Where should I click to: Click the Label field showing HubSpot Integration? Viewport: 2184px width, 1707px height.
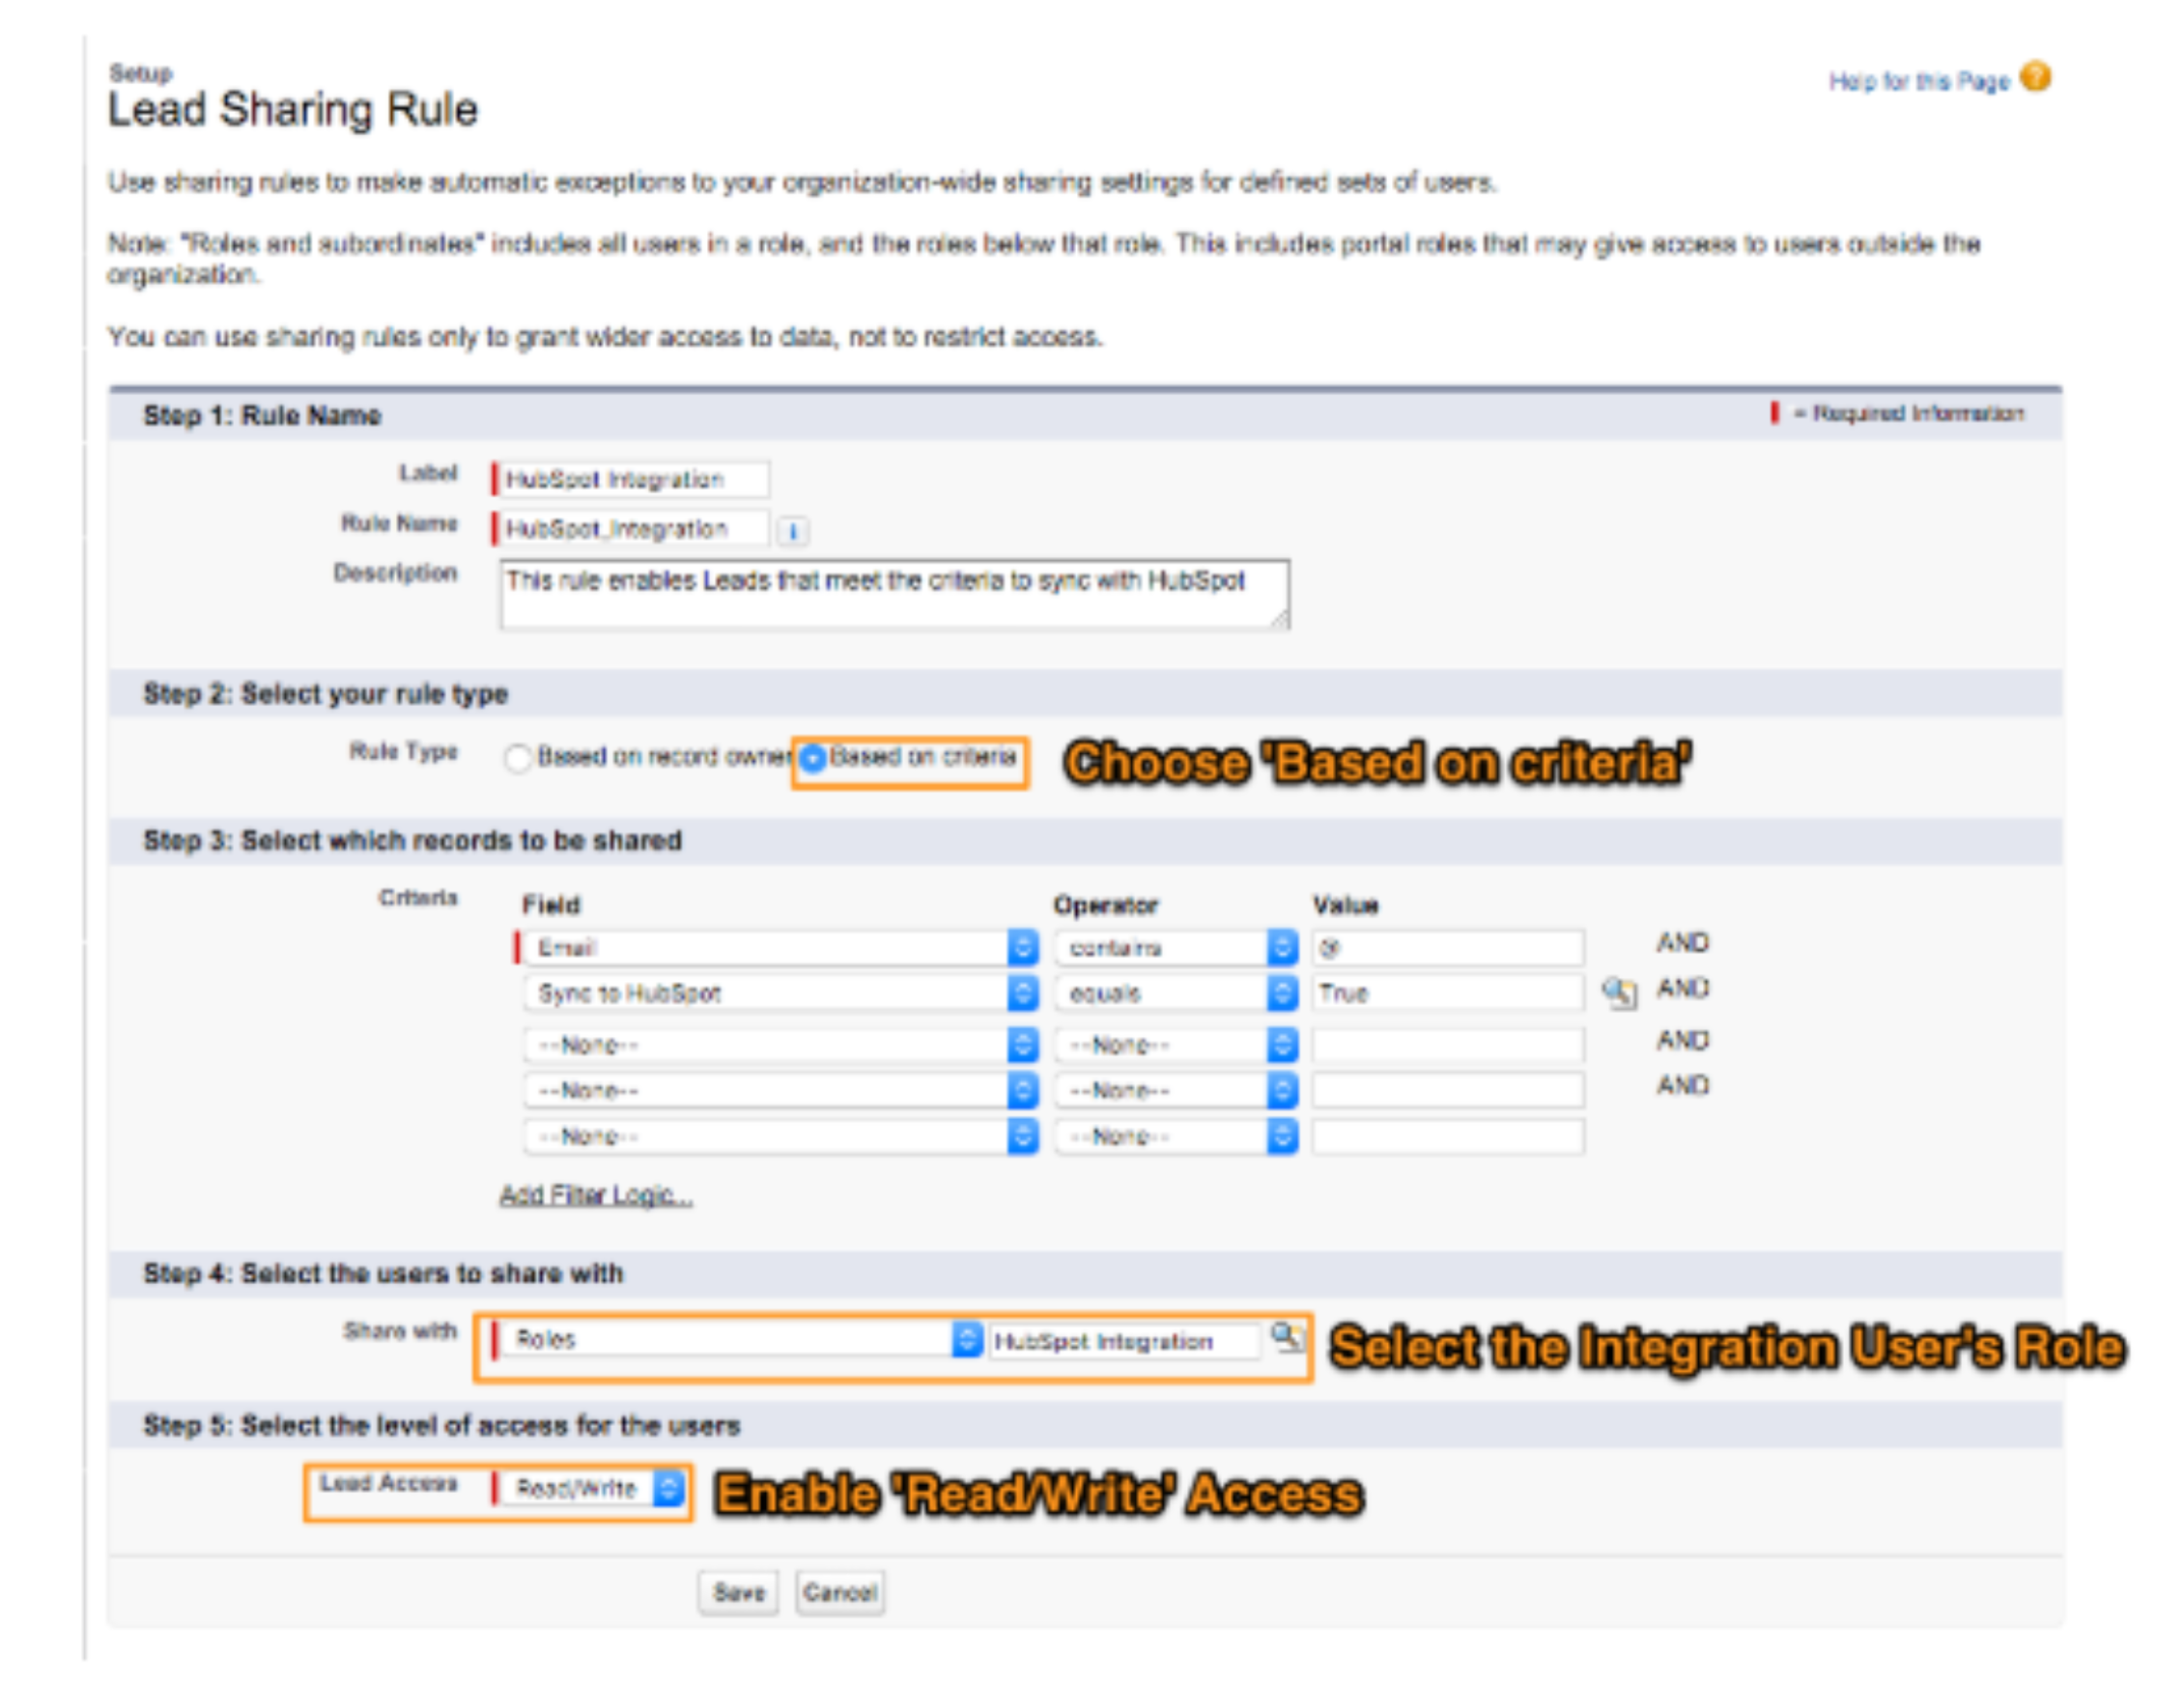point(635,481)
